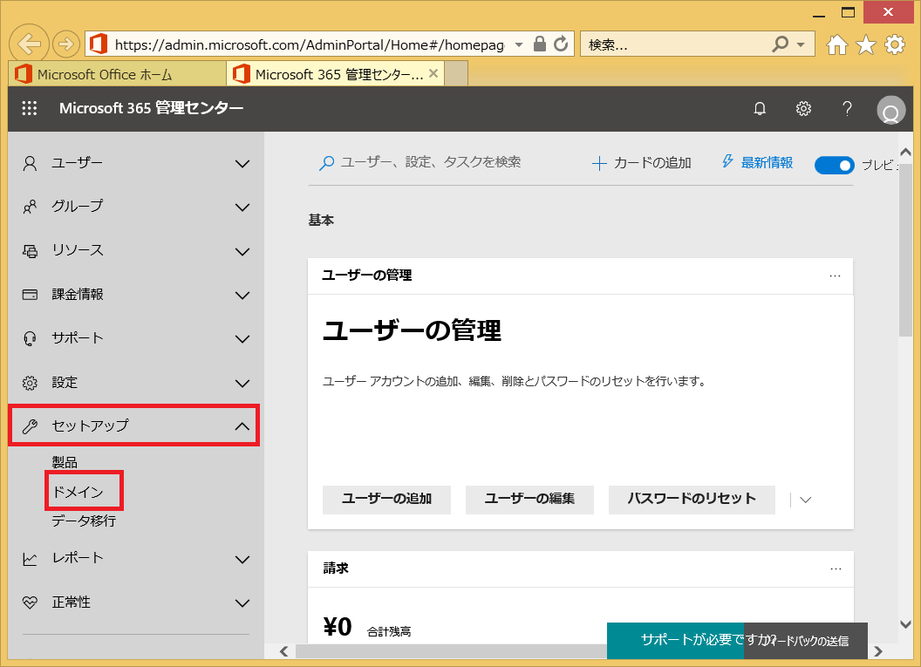Image resolution: width=921 pixels, height=667 pixels.
Task: Expand the グループ menu chevron
Action: (242, 208)
